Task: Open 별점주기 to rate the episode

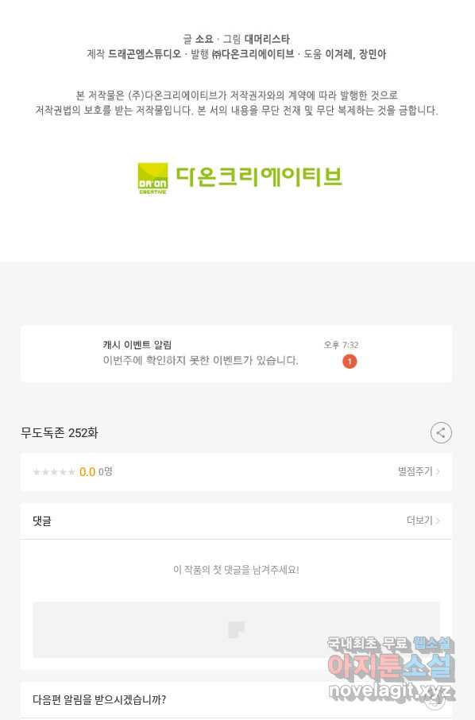Action: click(419, 471)
